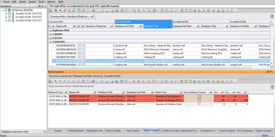The height and width of the screenshot is (137, 275).
Task: Click the print icon in Note Counters toolbar
Action: (117, 81)
